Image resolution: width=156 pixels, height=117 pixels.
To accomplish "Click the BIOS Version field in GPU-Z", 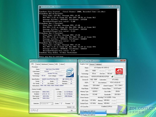I will [100, 76].
